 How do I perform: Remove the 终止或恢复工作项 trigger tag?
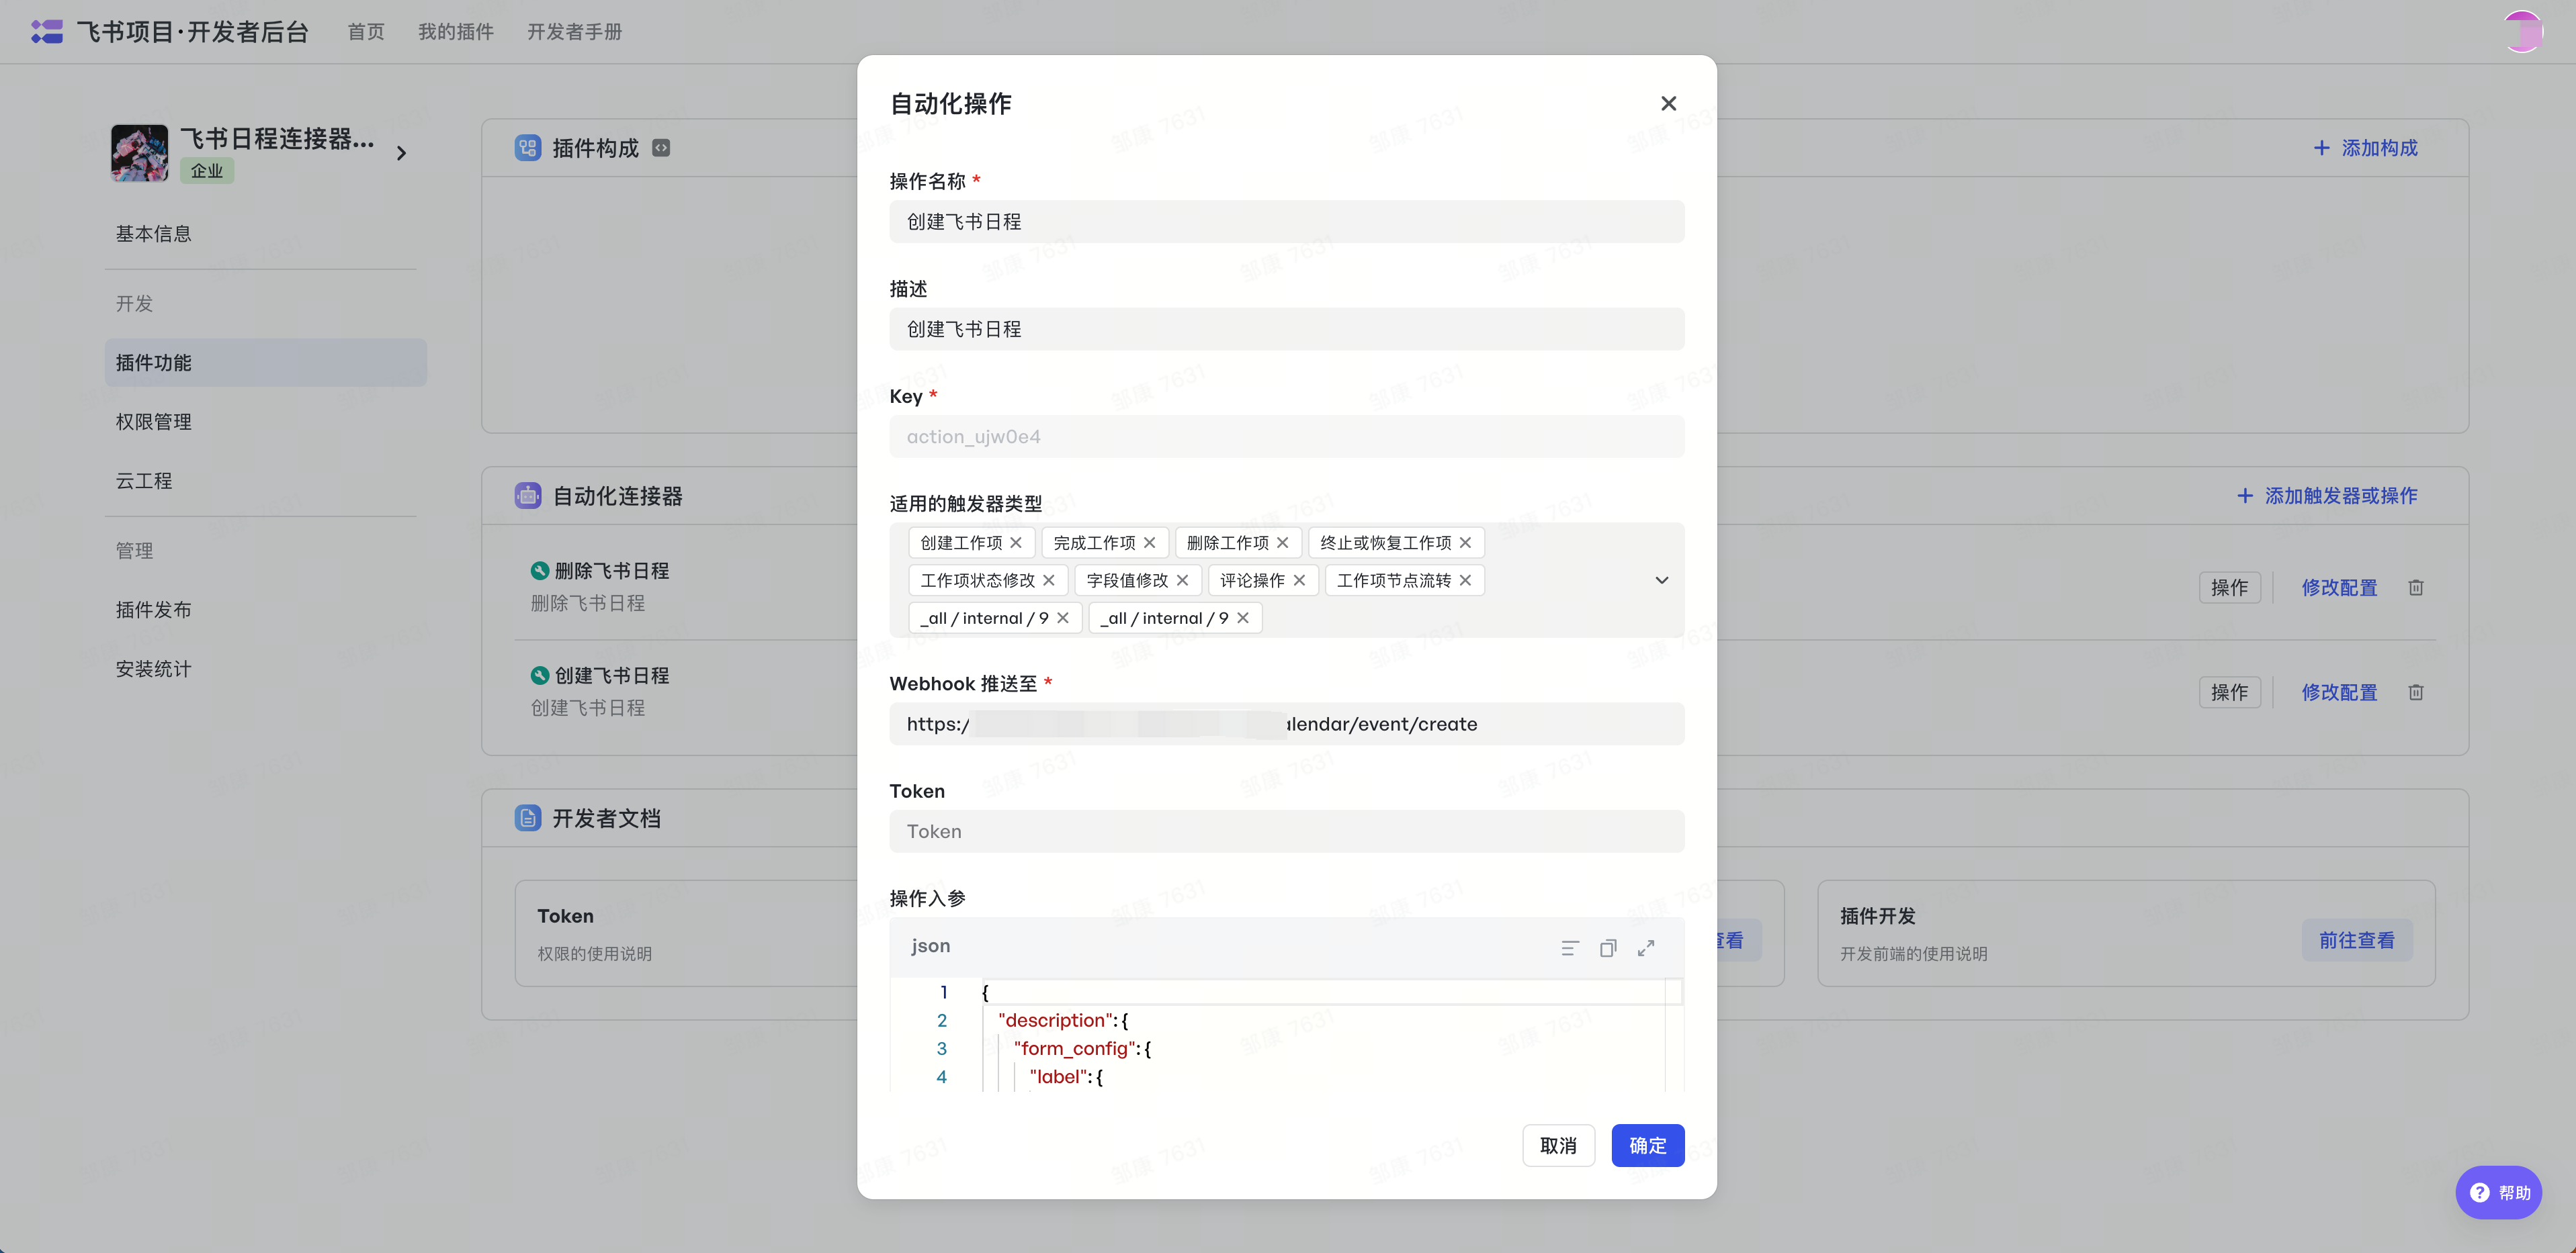pos(1466,543)
